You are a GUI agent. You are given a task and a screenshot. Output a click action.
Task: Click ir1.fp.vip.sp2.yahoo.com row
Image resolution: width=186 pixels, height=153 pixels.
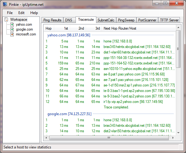point(110,102)
